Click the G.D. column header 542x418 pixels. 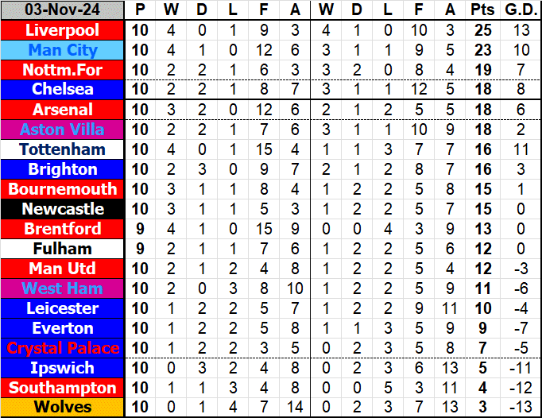click(x=521, y=10)
